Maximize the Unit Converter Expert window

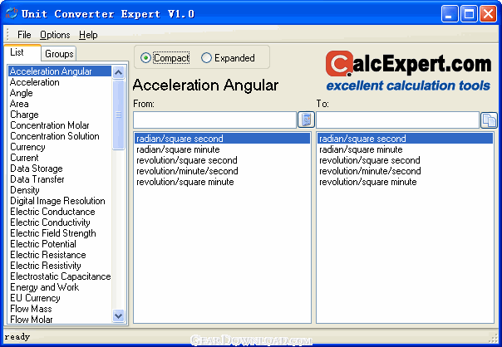pos(469,14)
